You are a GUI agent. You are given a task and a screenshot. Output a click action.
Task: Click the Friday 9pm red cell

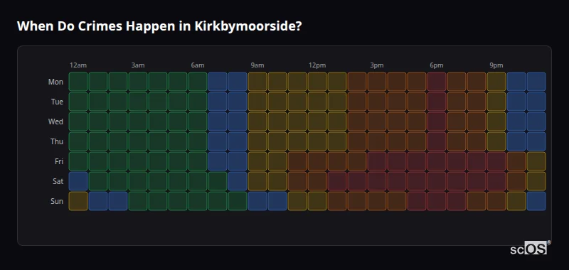pos(496,161)
